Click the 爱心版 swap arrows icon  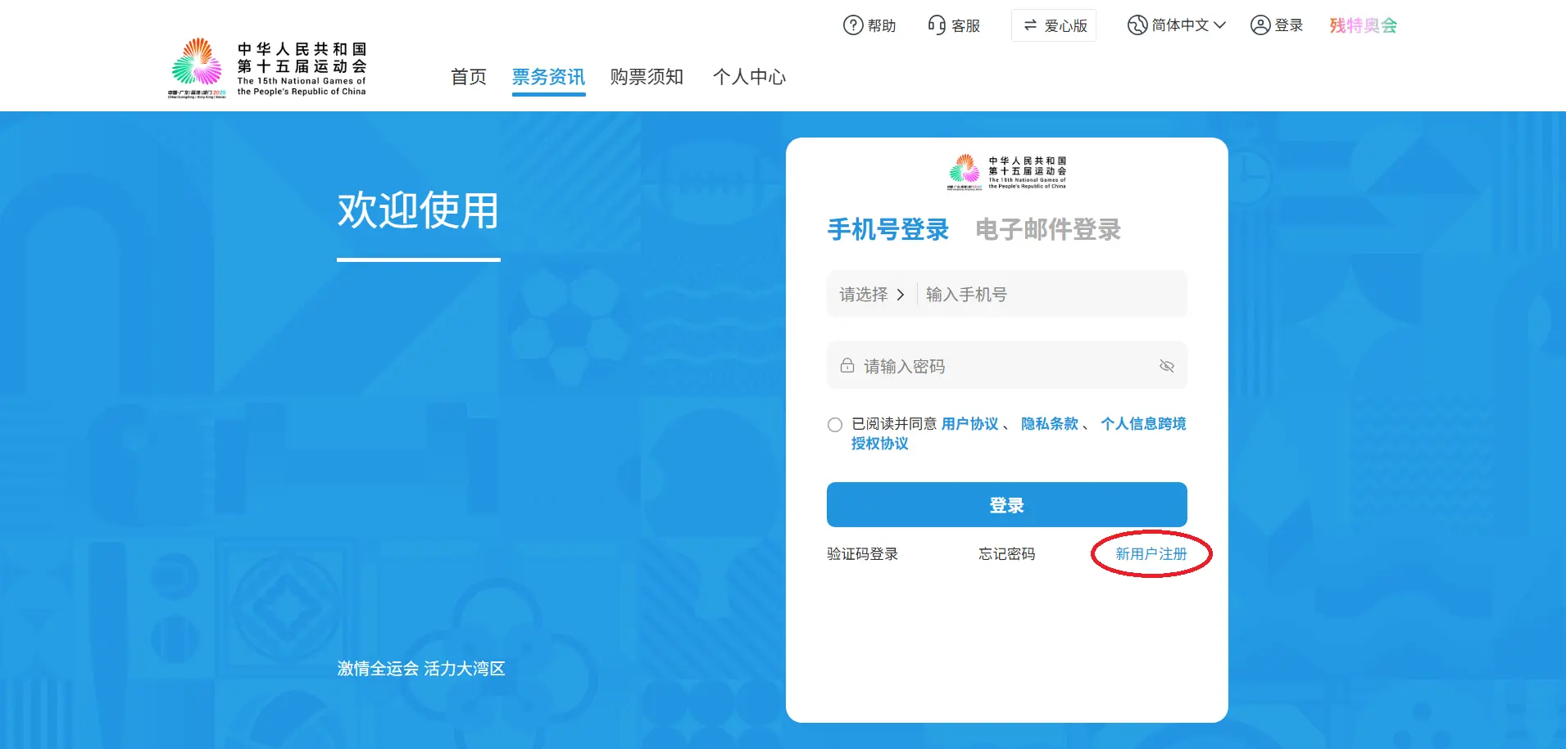pos(1031,25)
